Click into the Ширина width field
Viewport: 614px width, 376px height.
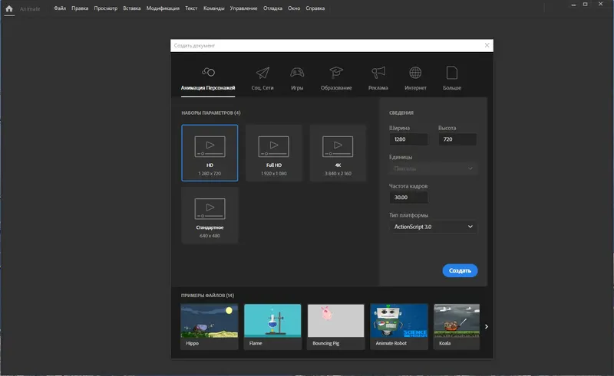pyautogui.click(x=408, y=139)
